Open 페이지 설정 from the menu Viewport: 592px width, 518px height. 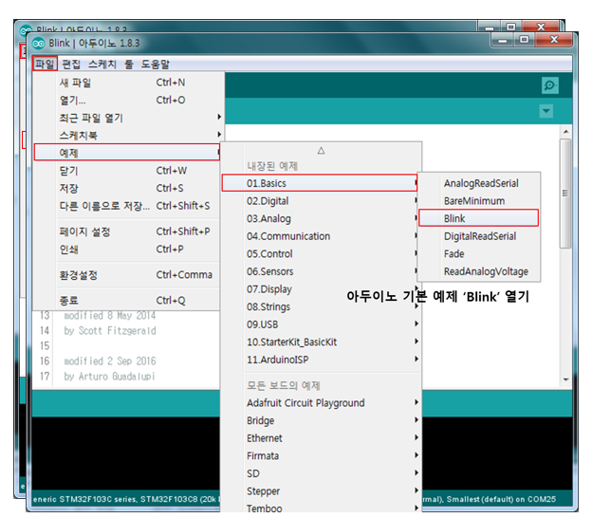coord(127,231)
